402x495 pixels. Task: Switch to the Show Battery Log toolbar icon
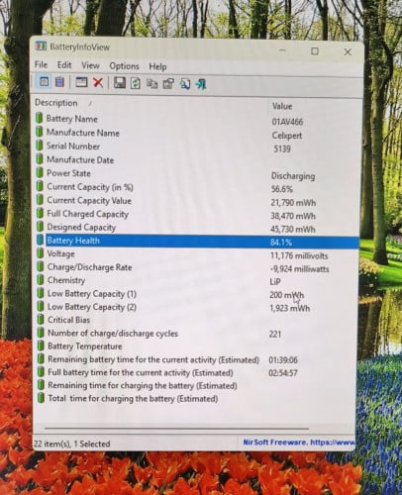pos(59,82)
